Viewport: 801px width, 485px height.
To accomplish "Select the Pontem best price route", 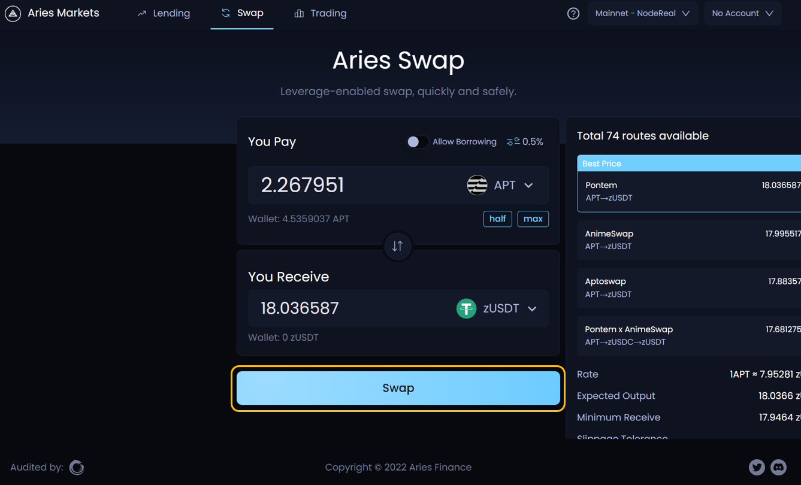I will (x=689, y=192).
